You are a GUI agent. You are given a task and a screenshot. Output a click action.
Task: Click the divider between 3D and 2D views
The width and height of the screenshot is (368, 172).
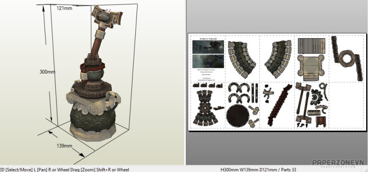pyautogui.click(x=185, y=83)
